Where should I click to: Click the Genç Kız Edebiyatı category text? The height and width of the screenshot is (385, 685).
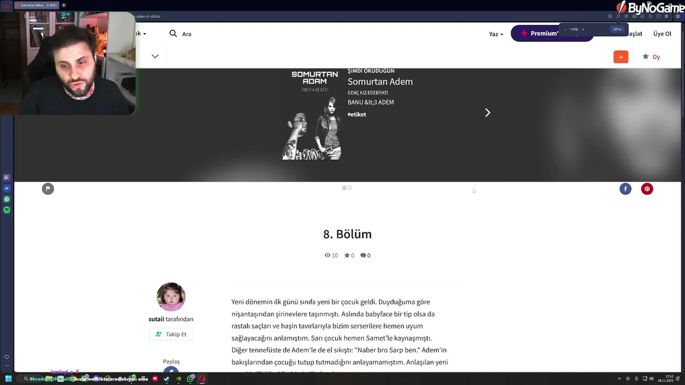pos(368,93)
